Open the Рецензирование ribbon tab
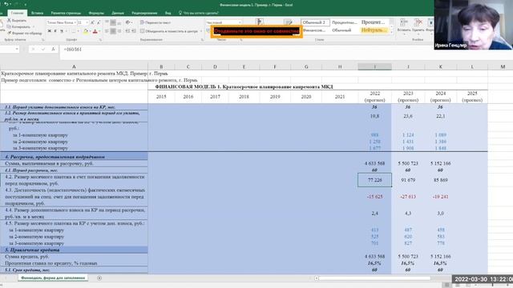513x288 pixels. [144, 13]
